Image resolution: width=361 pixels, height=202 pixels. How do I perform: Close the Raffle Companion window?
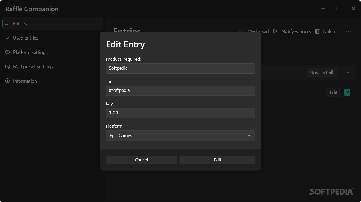click(x=353, y=9)
